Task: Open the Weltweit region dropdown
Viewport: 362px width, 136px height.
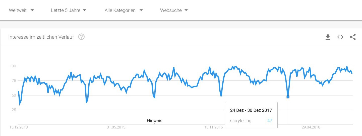Action: [21, 10]
